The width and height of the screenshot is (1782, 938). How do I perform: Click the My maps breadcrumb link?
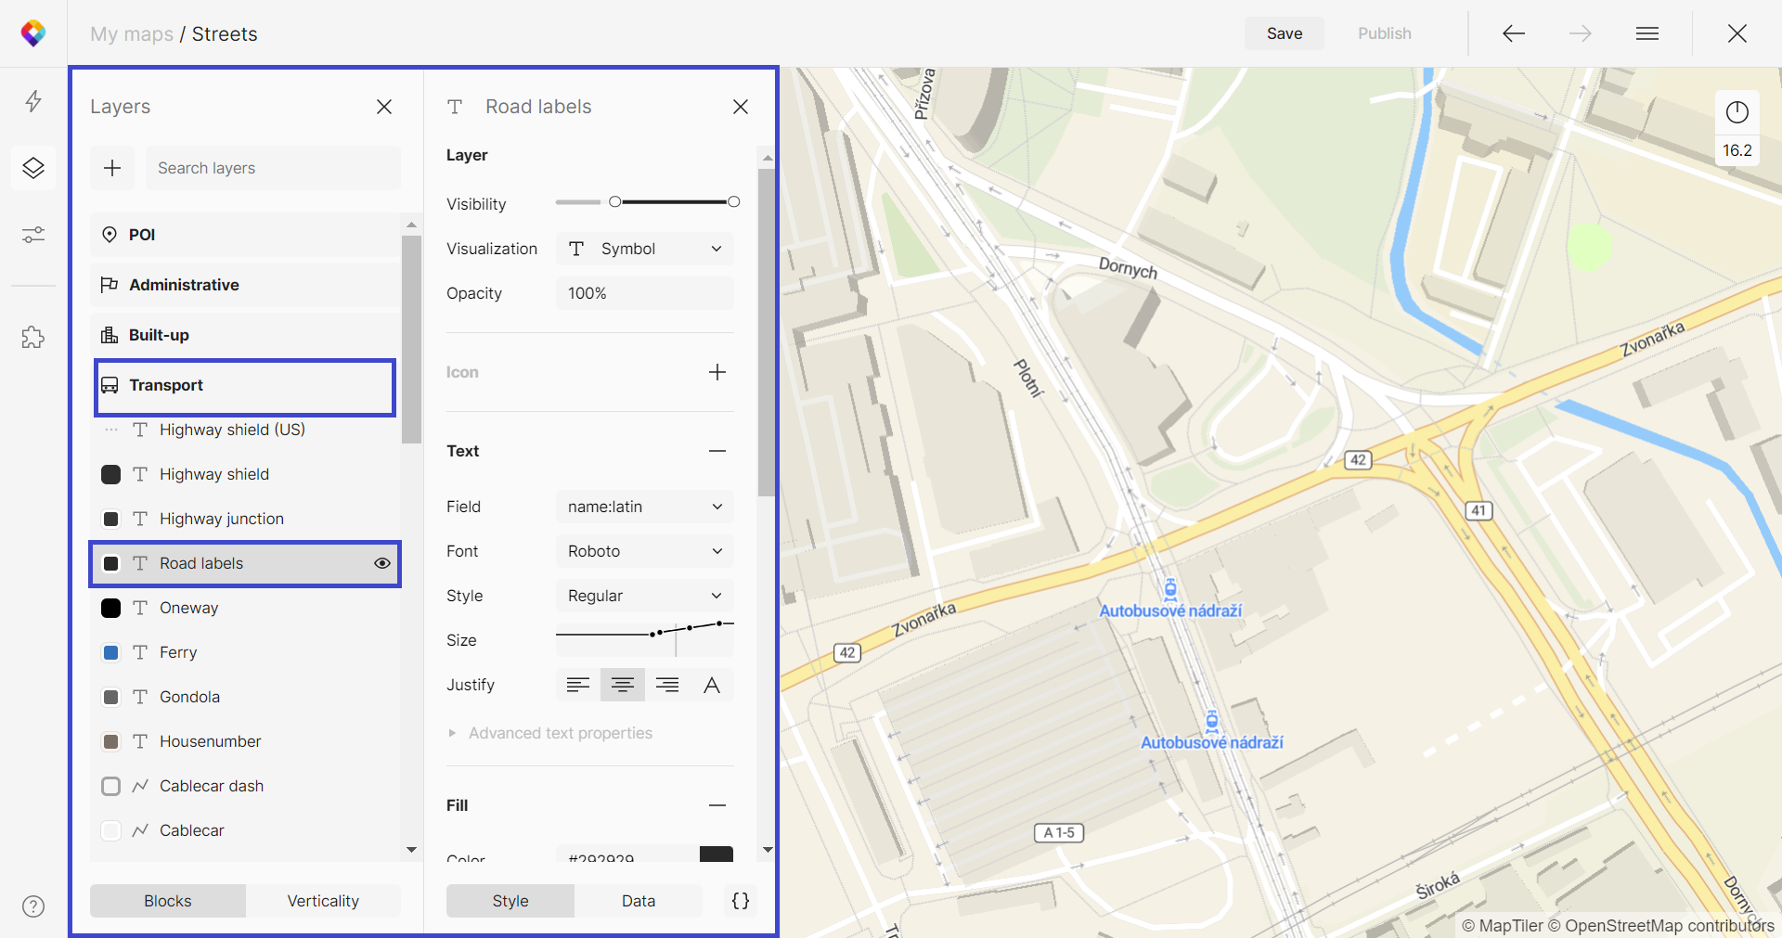click(132, 34)
